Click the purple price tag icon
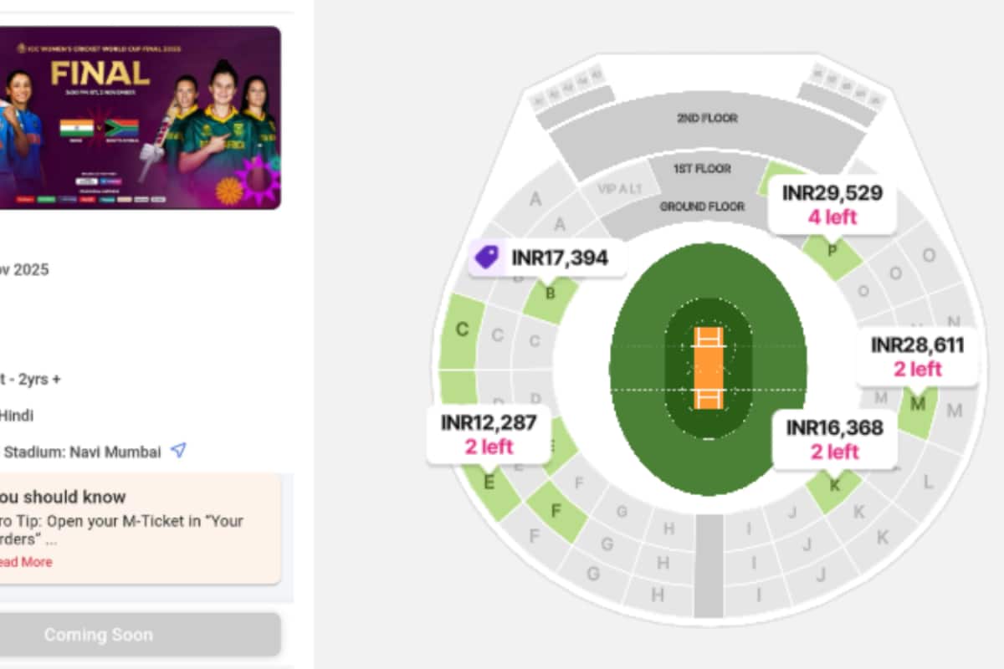The image size is (1004, 669). click(486, 257)
